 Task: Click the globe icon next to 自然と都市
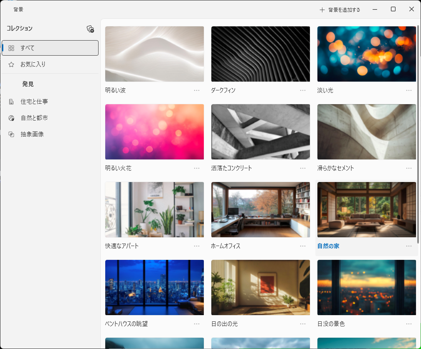point(11,118)
